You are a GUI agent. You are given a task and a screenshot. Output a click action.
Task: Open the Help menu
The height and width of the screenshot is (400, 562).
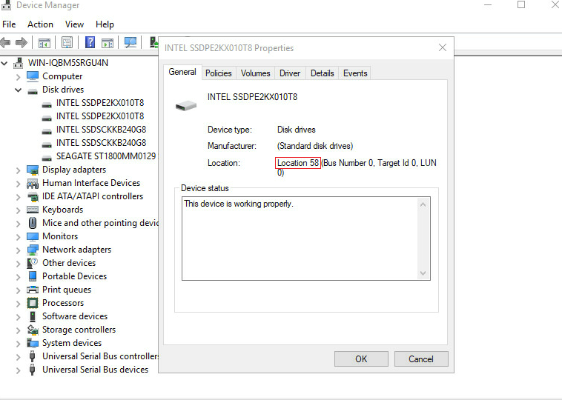pos(105,24)
